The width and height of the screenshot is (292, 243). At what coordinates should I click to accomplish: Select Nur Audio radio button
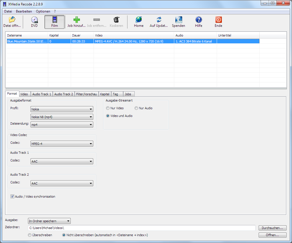point(136,108)
